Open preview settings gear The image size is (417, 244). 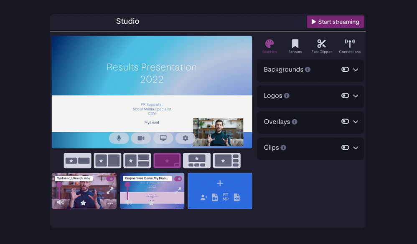[185, 138]
